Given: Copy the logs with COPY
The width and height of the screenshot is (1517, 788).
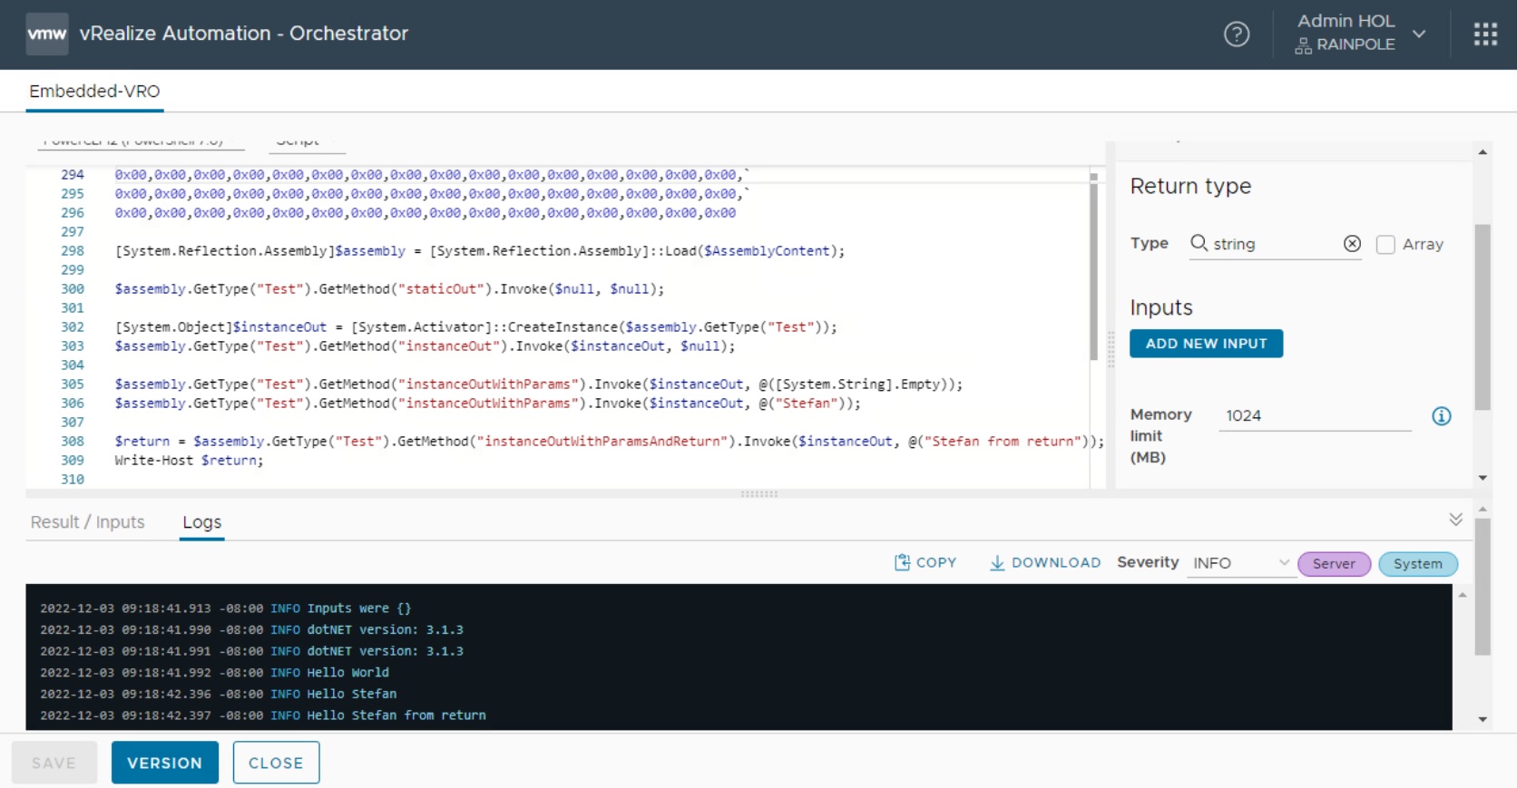Looking at the screenshot, I should 925,563.
